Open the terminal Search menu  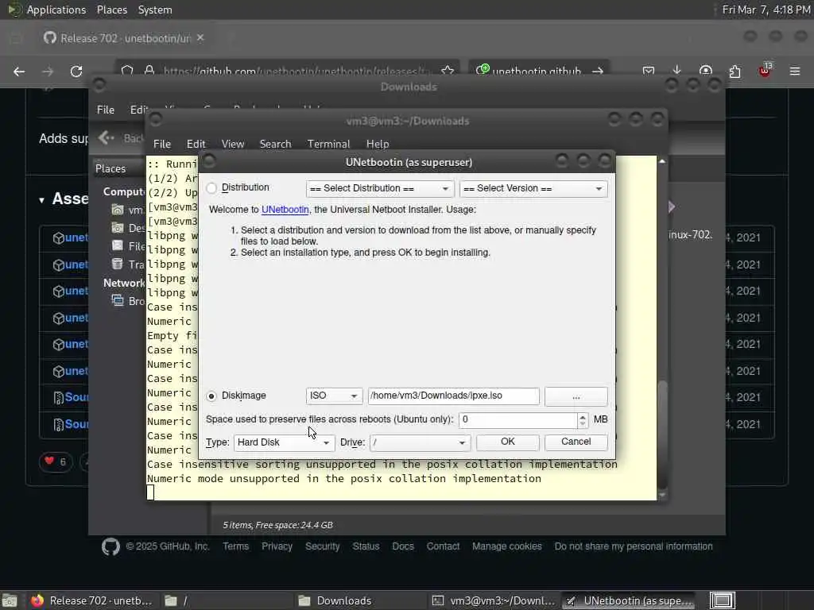coord(275,144)
